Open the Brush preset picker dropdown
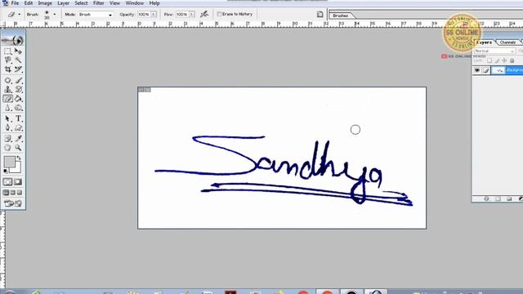 pyautogui.click(x=55, y=15)
